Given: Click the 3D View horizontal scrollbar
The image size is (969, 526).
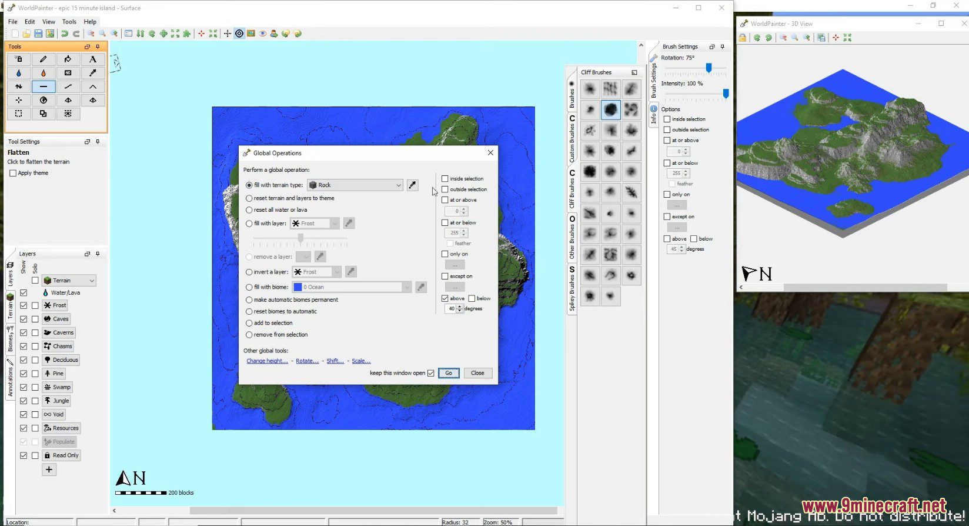Looking at the screenshot, I should 865,287.
